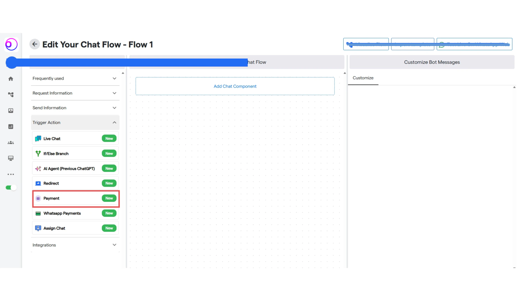Open Home from the sidebar

point(11,79)
